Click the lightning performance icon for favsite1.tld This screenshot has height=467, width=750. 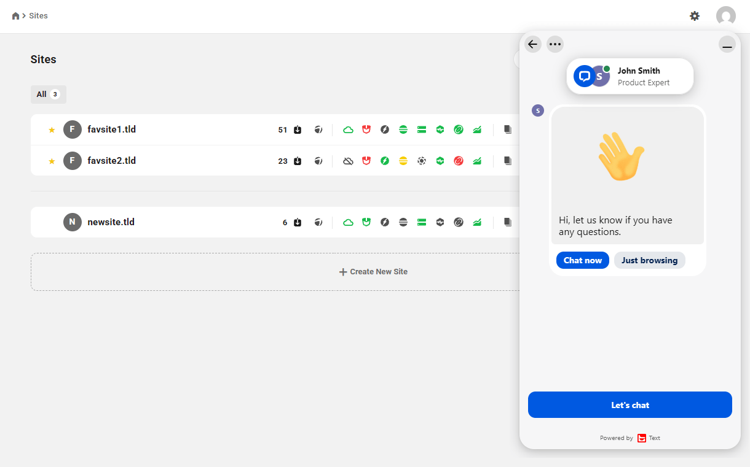pyautogui.click(x=385, y=129)
